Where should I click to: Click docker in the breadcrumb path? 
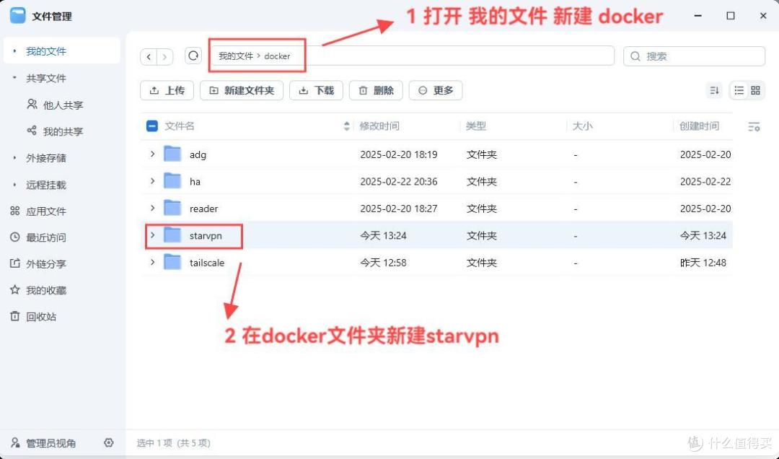click(x=277, y=56)
